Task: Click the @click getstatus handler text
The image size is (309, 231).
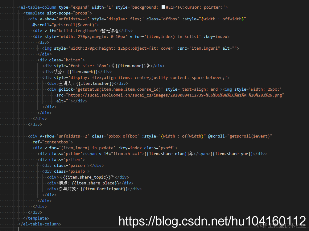Action: click(111, 89)
